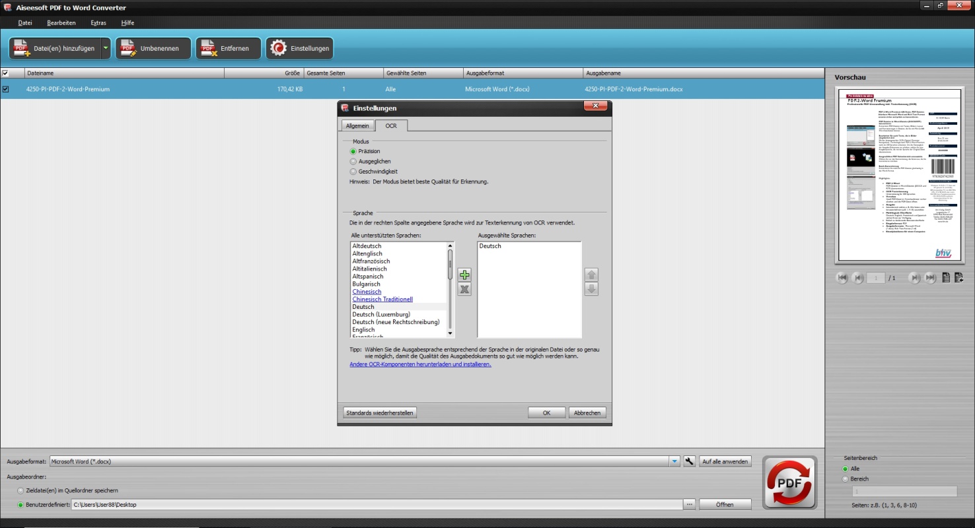
Task: Open Andere OCR-Komponenten herunterladen link
Action: click(x=420, y=364)
